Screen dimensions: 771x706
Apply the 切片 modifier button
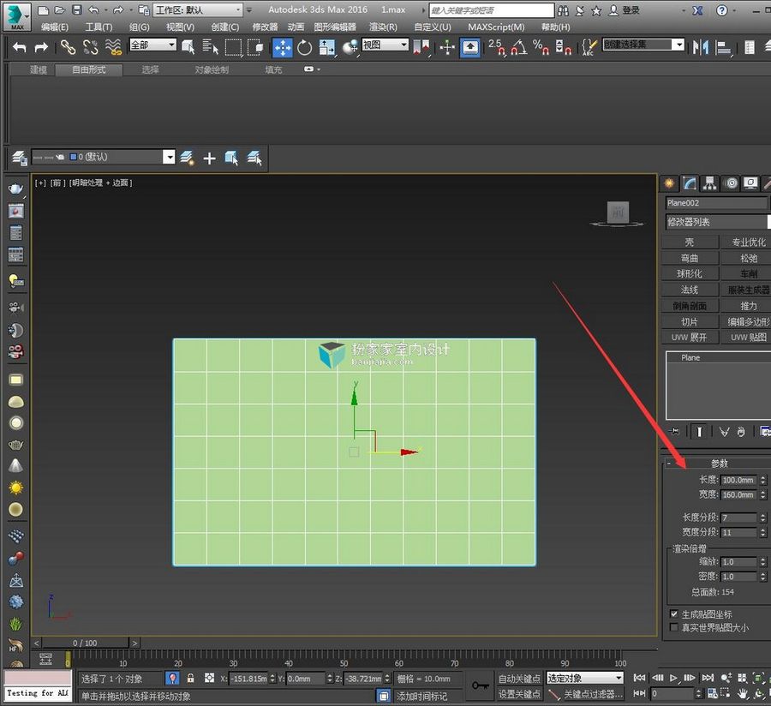690,322
